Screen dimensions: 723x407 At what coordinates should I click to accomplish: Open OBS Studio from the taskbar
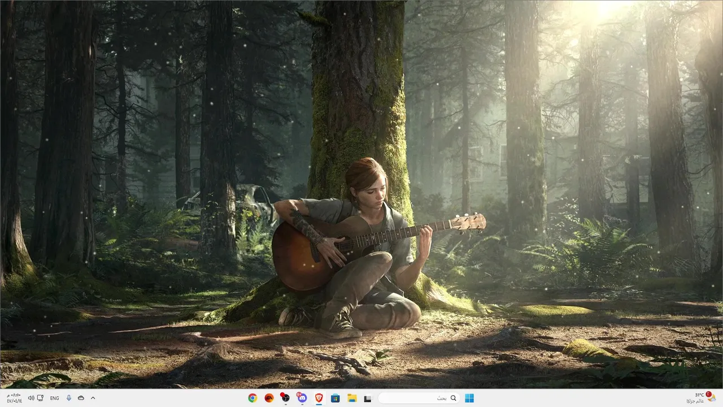tap(285, 398)
